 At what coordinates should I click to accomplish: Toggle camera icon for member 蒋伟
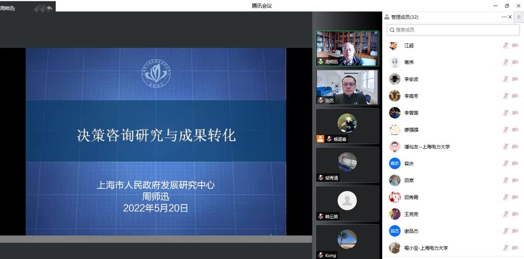[515, 62]
